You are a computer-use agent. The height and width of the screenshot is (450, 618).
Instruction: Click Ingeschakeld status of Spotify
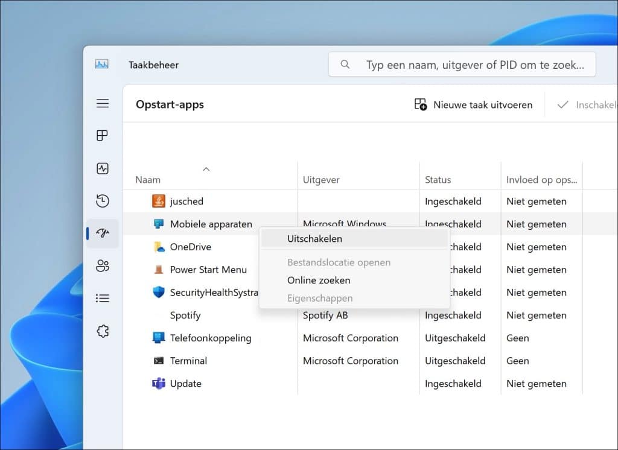click(453, 315)
